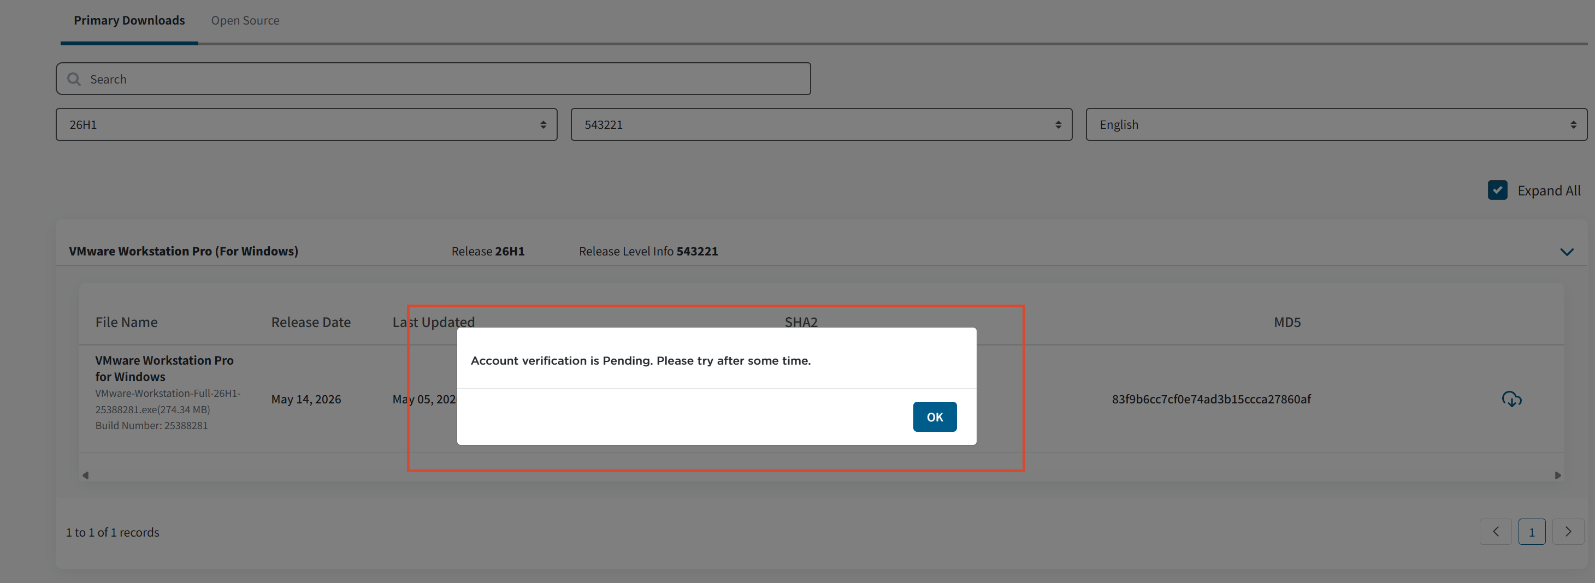Click the VMware Workstation Pro (For Windows) heading
This screenshot has width=1595, height=583.
(x=184, y=251)
